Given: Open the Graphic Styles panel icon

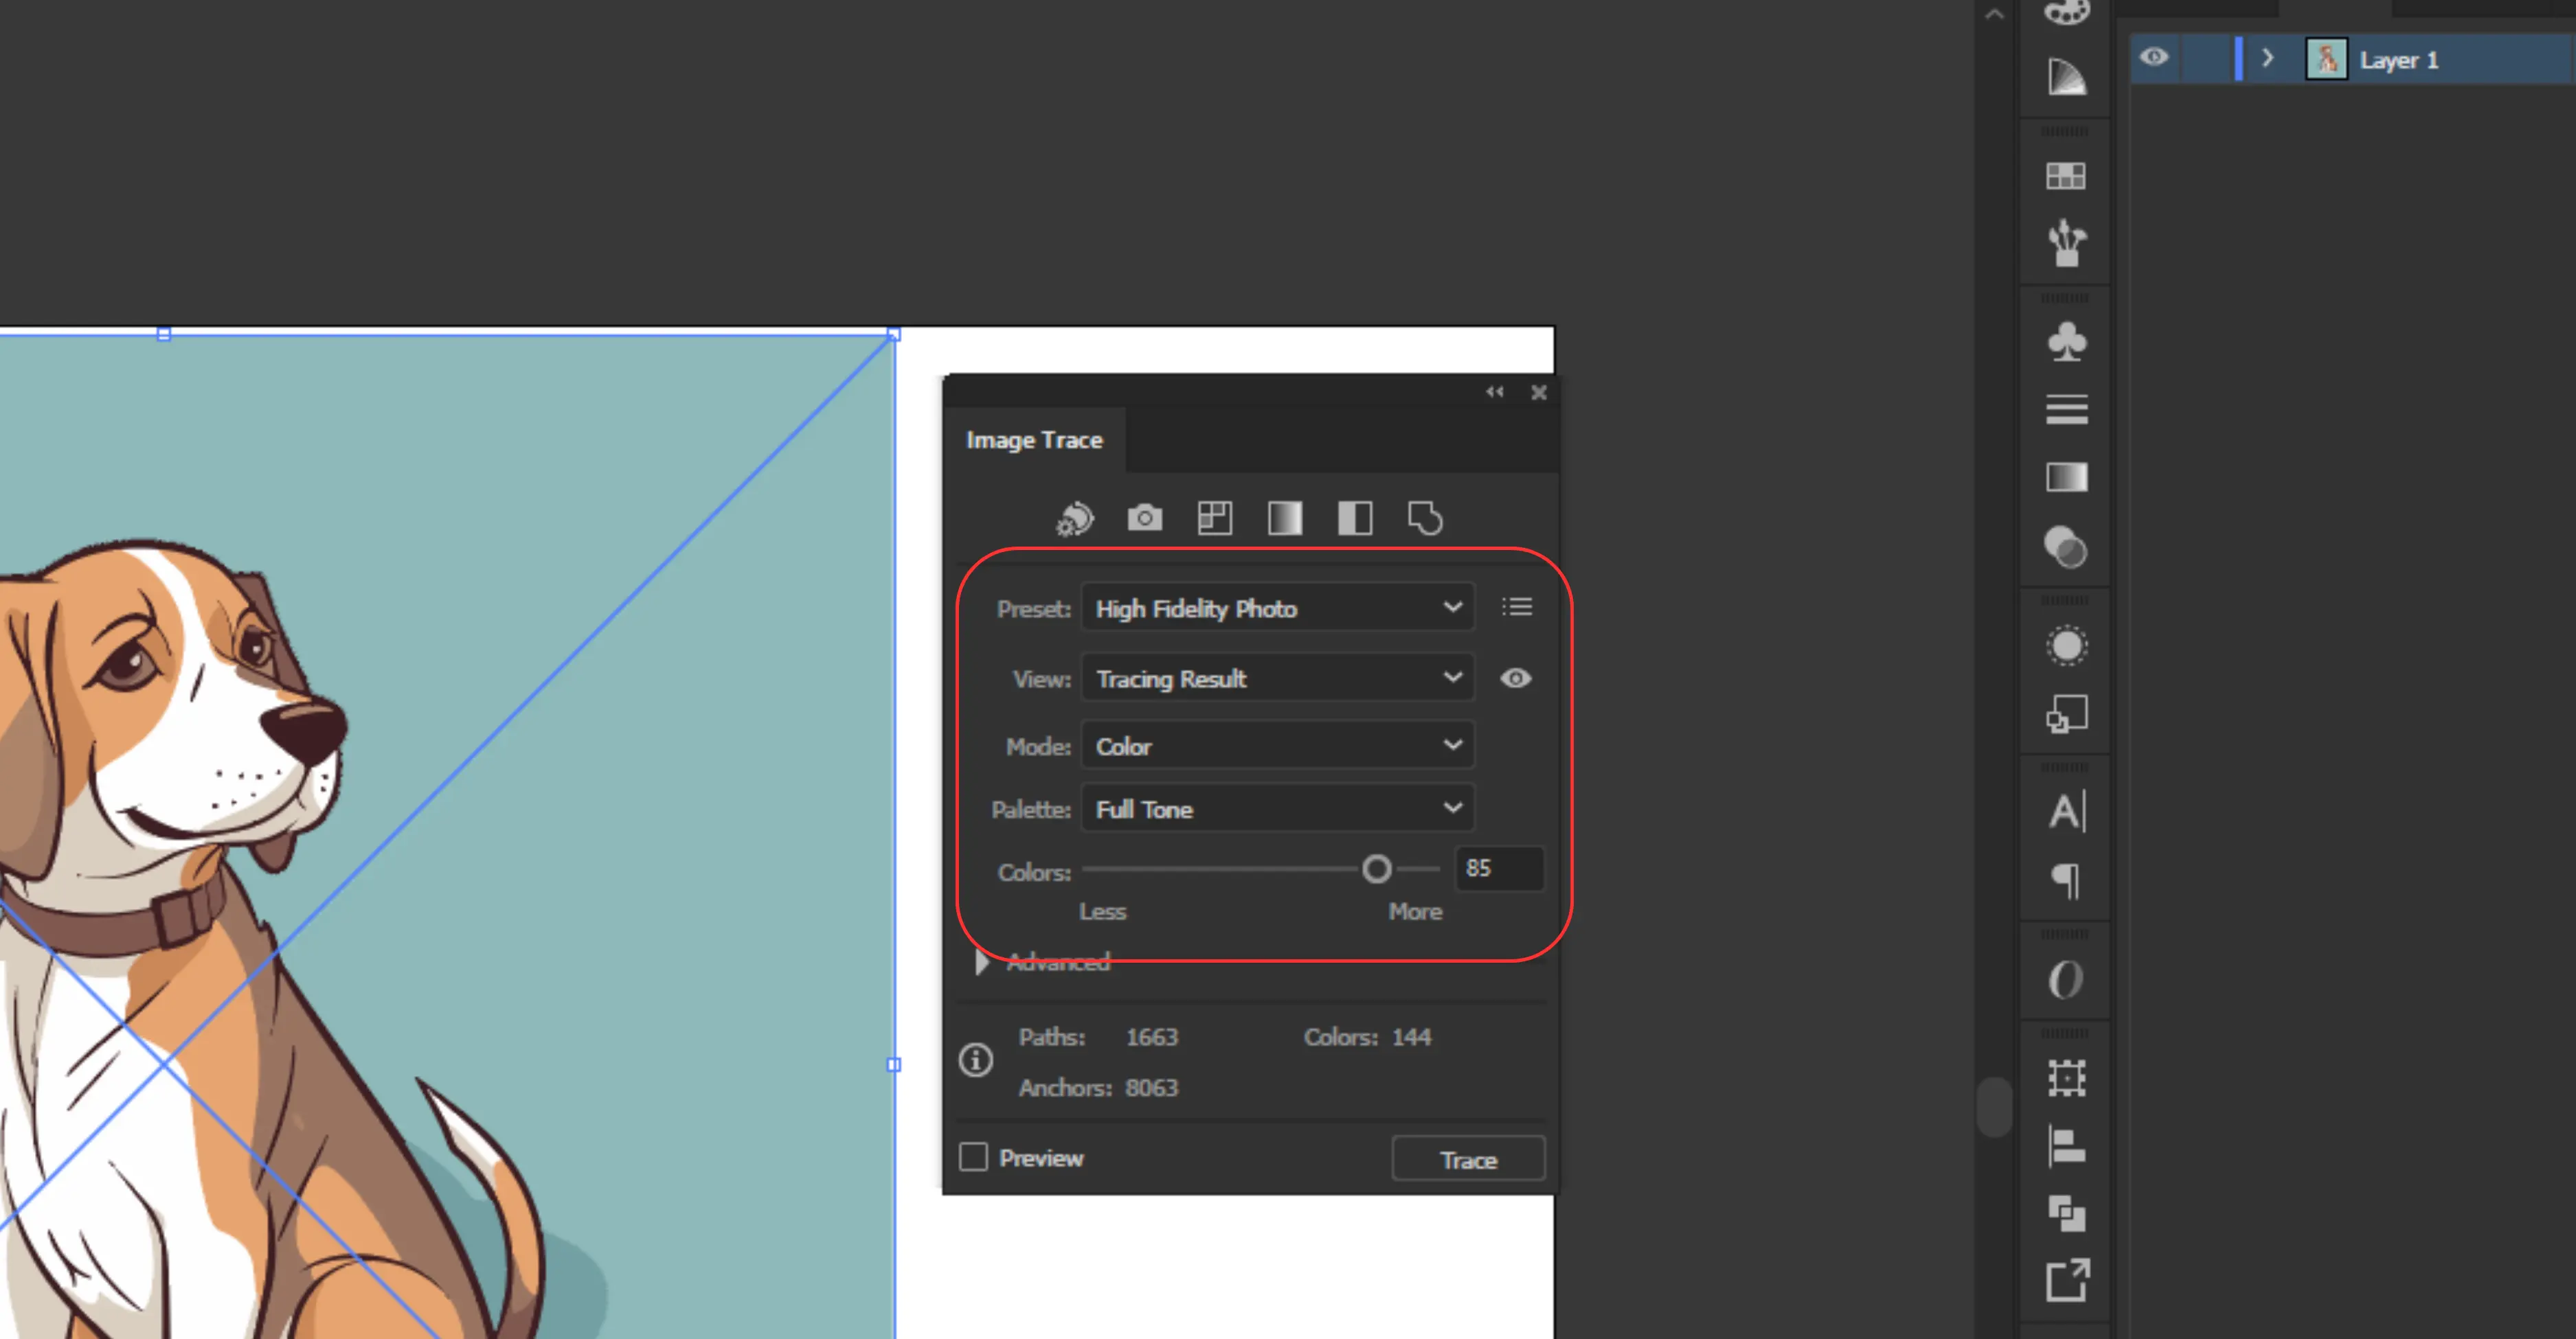Looking at the screenshot, I should (x=2066, y=713).
